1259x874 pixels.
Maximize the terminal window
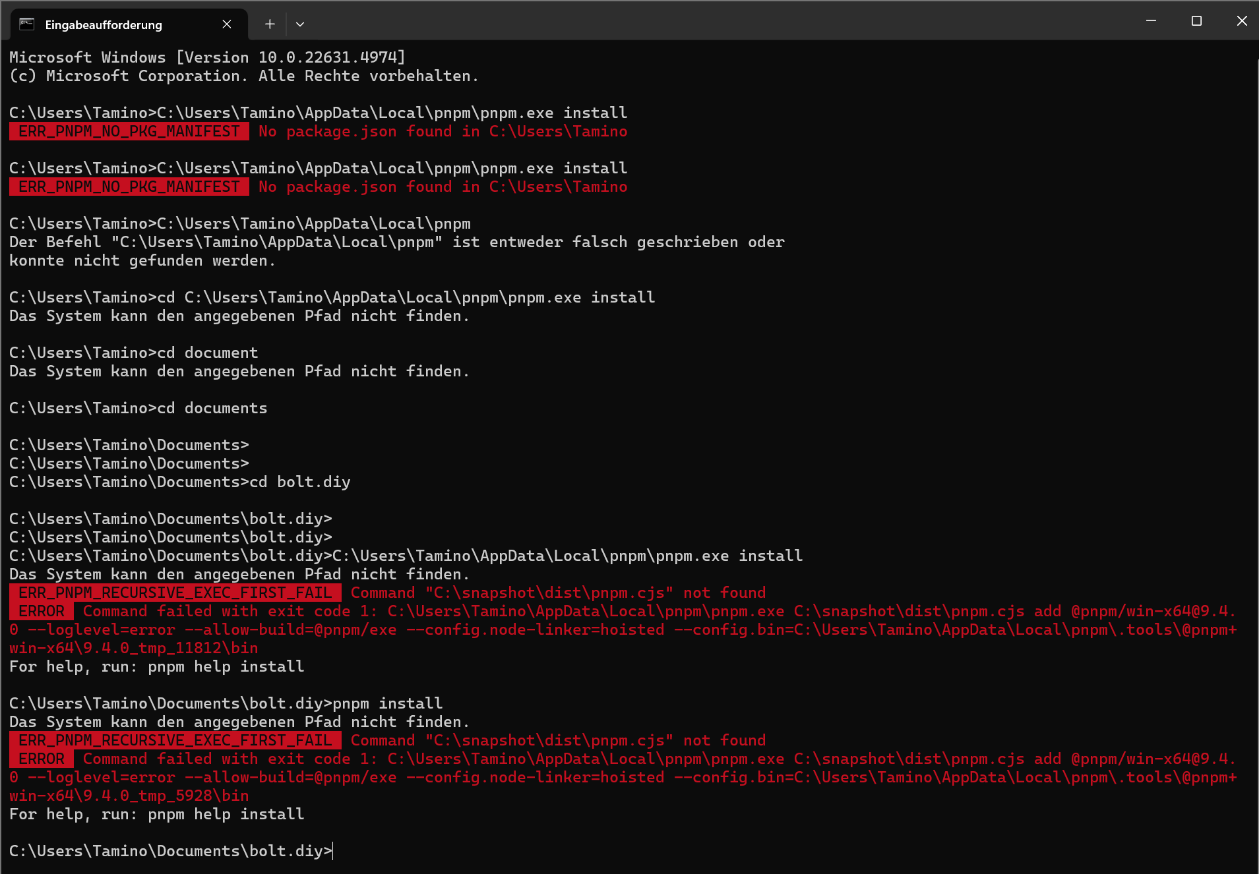(x=1196, y=21)
